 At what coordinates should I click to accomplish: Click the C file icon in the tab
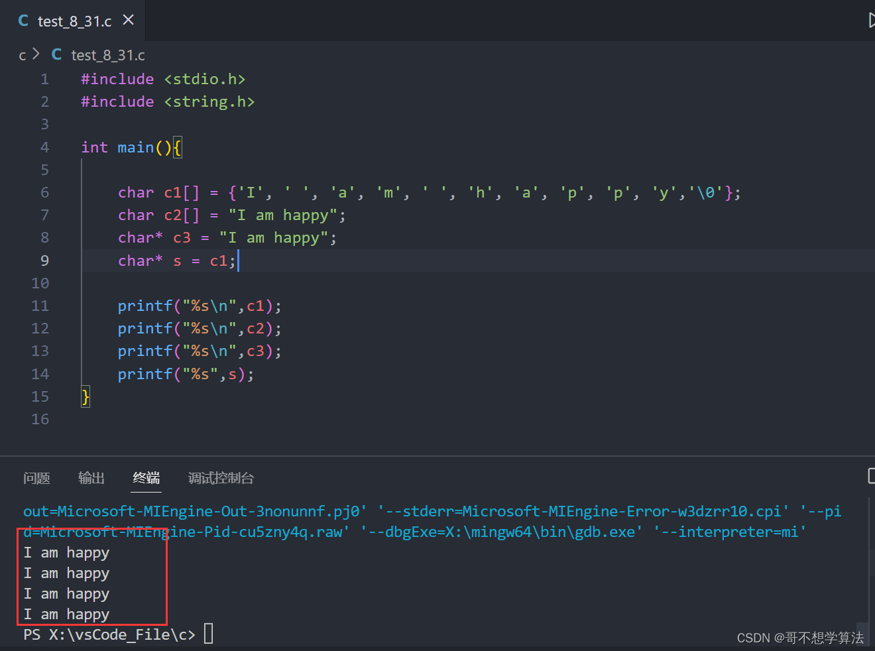[23, 21]
